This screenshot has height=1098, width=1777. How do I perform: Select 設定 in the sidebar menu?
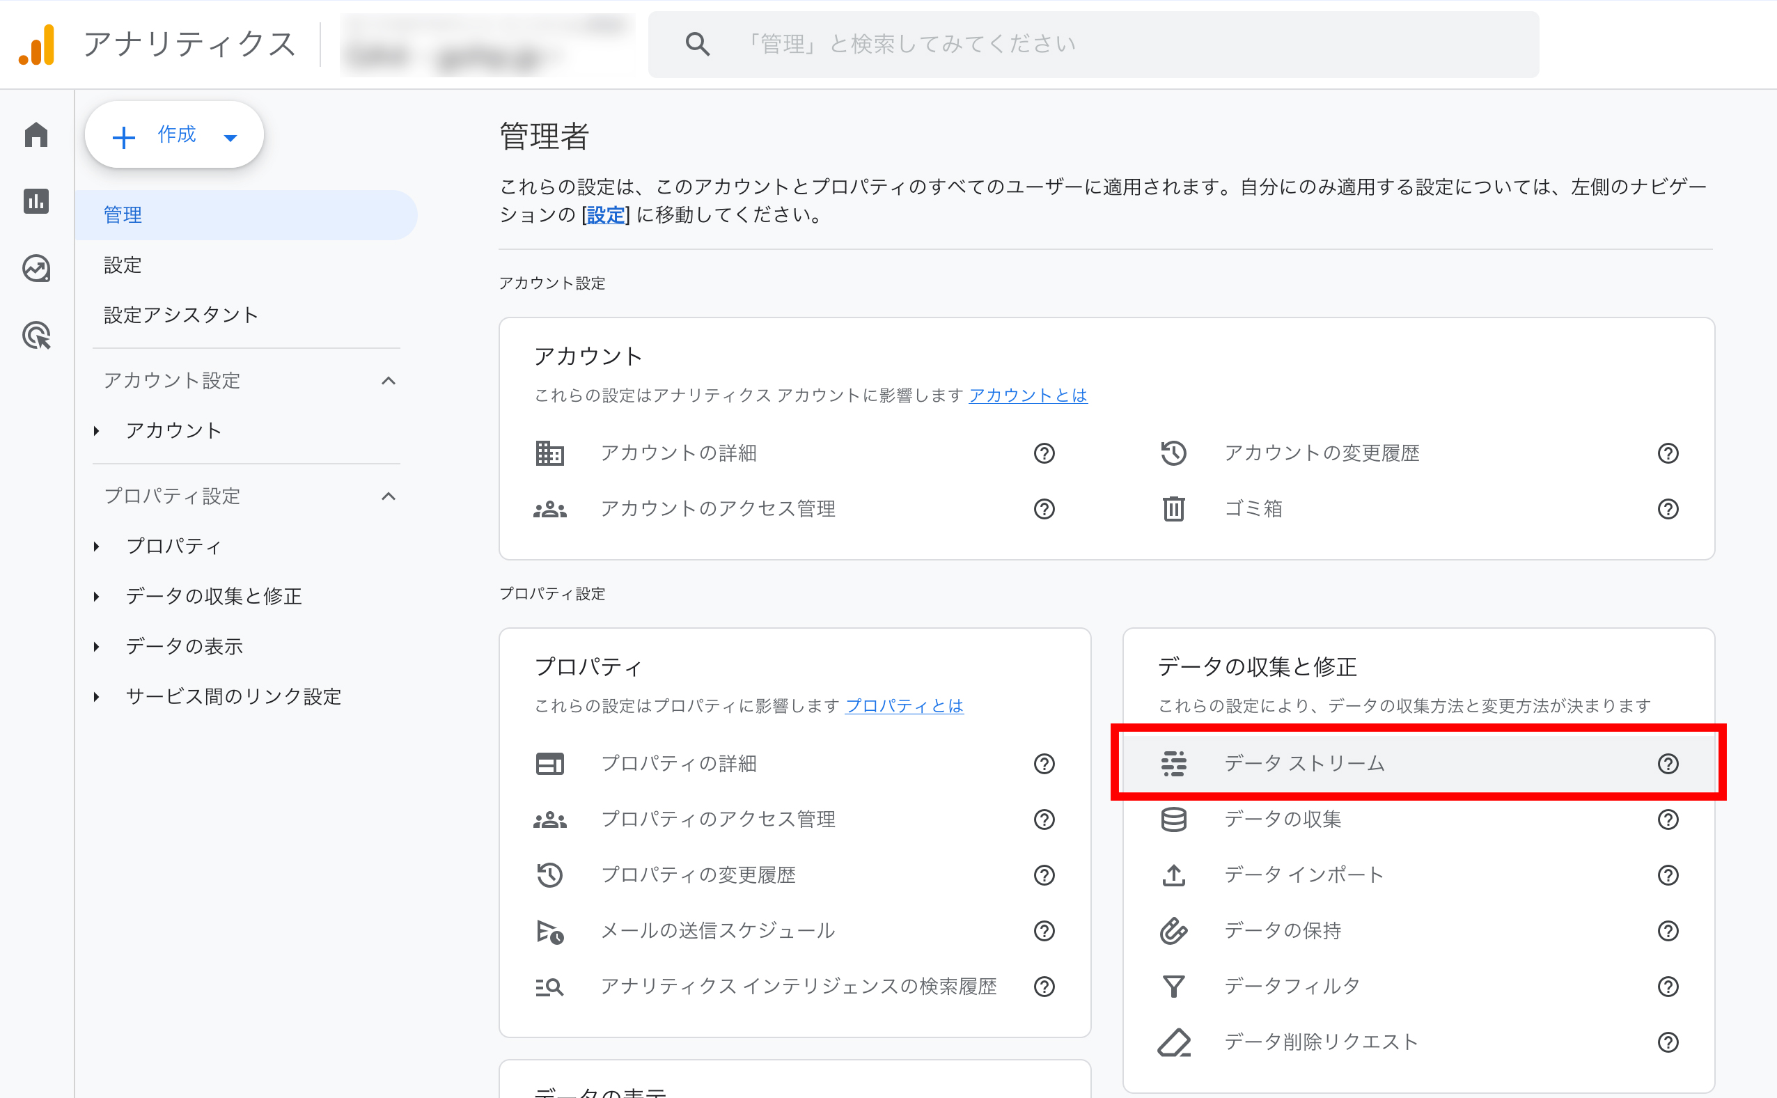coord(122,265)
